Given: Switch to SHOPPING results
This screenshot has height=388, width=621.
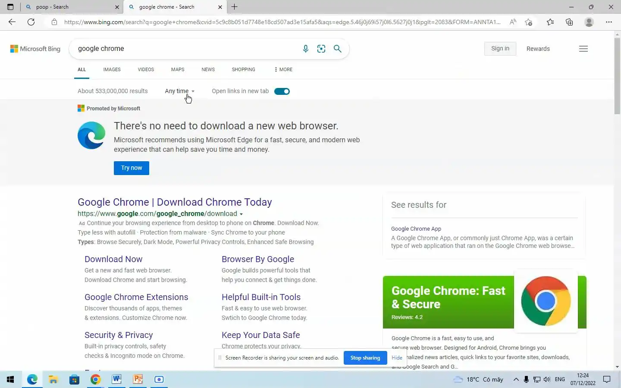Looking at the screenshot, I should (243, 69).
